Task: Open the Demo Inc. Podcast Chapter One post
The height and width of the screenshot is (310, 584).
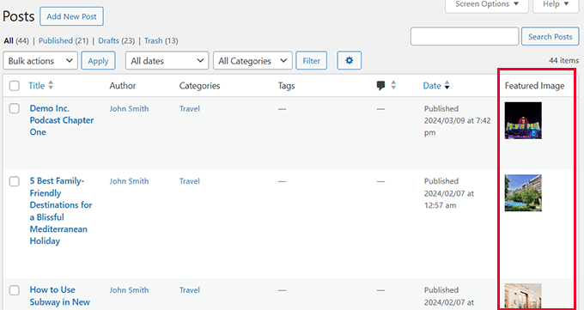Action: point(62,120)
